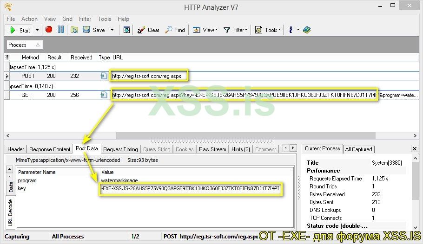Click the grid horizontal scrollbar thumb

[246, 135]
